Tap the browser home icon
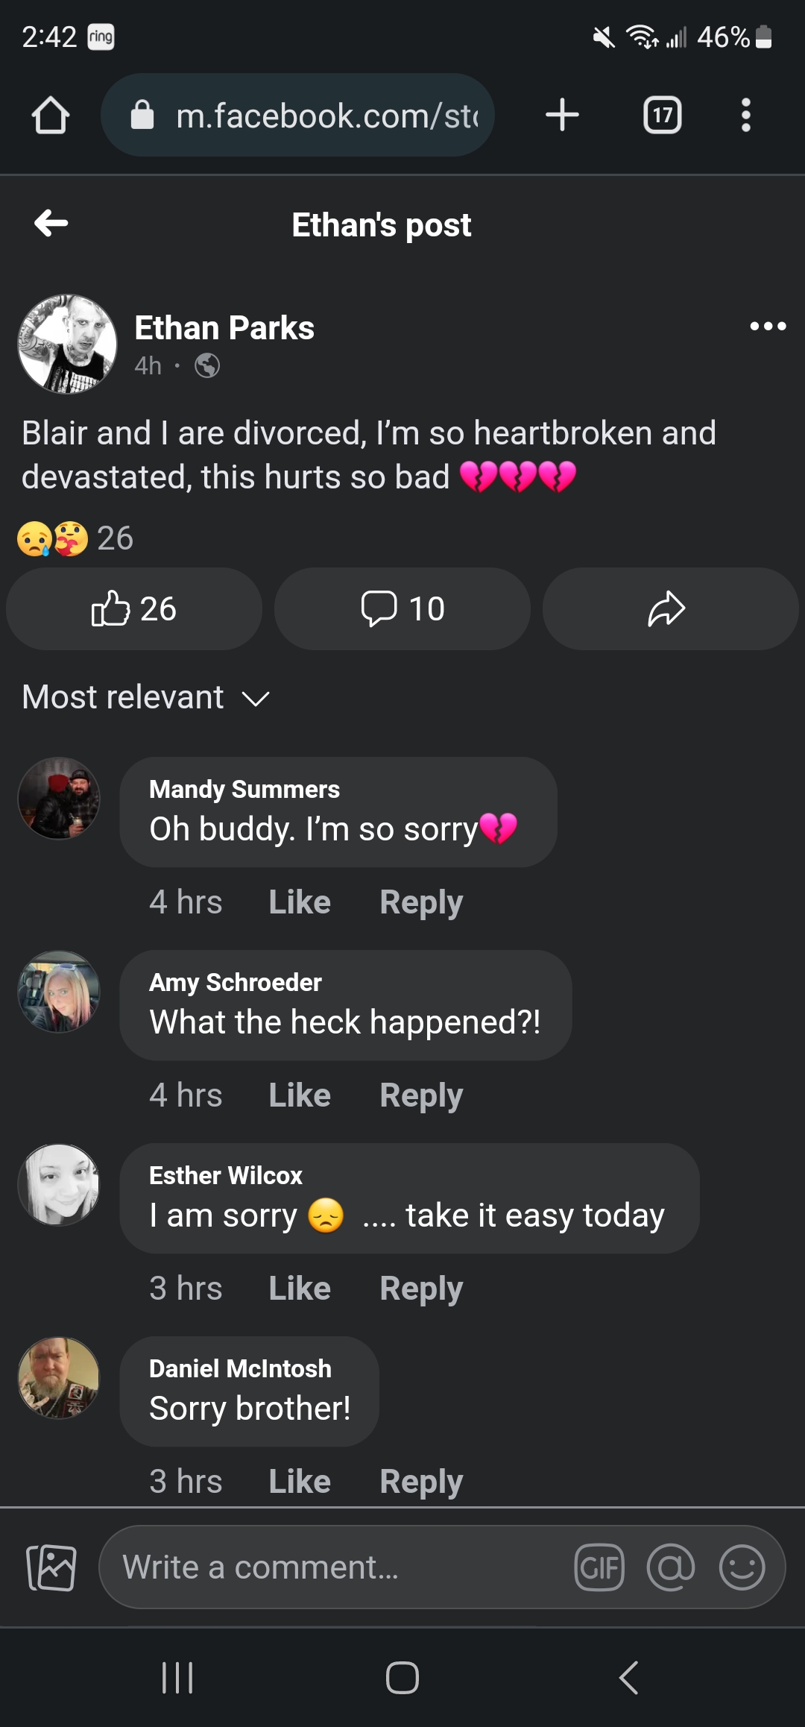This screenshot has width=805, height=1727. (51, 116)
